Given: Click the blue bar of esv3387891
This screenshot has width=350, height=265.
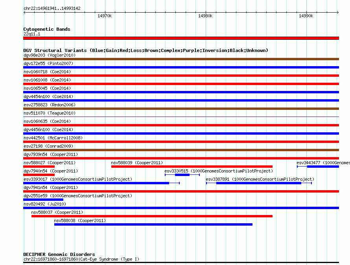Looking at the screenshot, I should pos(259,183).
